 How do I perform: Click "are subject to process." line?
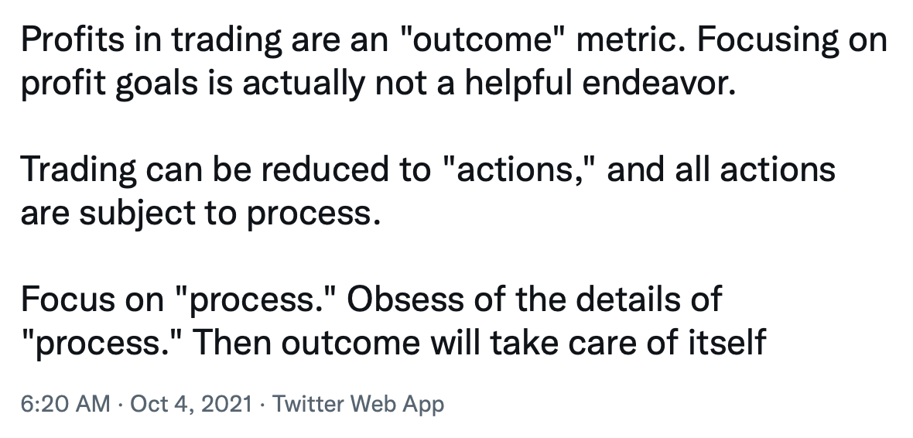(201, 214)
